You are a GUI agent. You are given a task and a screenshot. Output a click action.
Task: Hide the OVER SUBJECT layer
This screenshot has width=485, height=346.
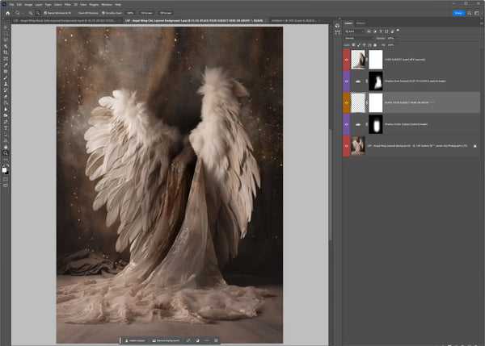348,60
